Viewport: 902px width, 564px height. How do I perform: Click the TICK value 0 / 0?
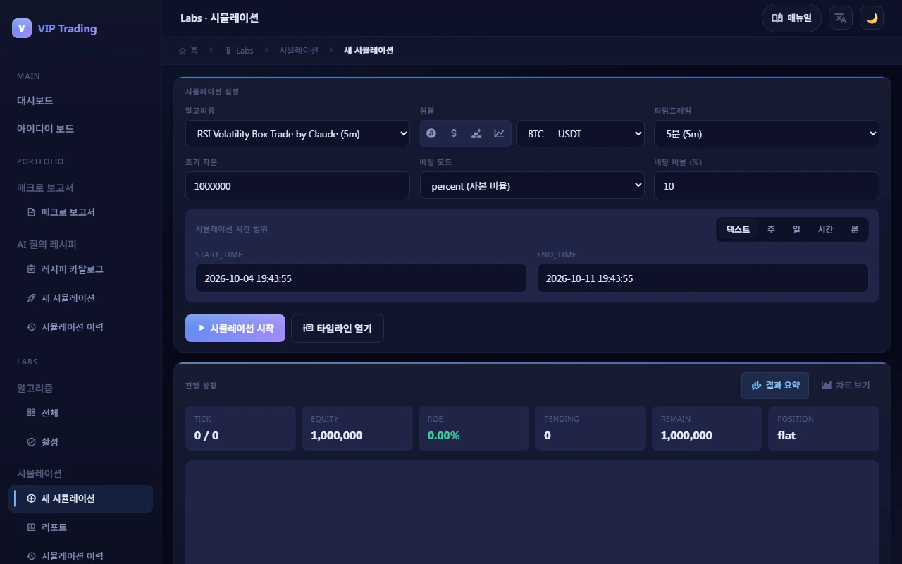pos(206,436)
